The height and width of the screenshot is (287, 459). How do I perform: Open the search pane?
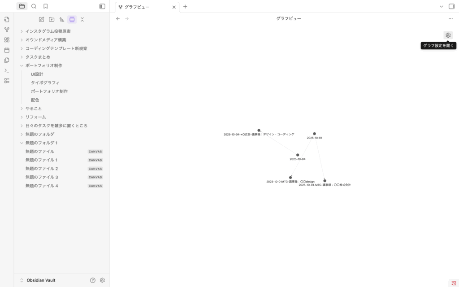[34, 6]
